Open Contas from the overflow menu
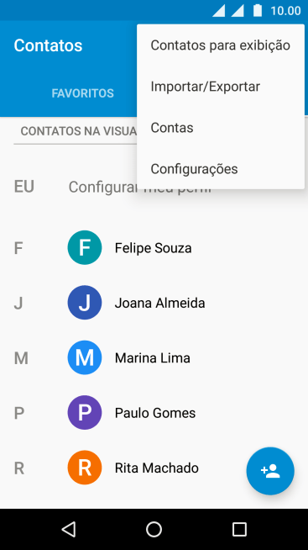 221,128
